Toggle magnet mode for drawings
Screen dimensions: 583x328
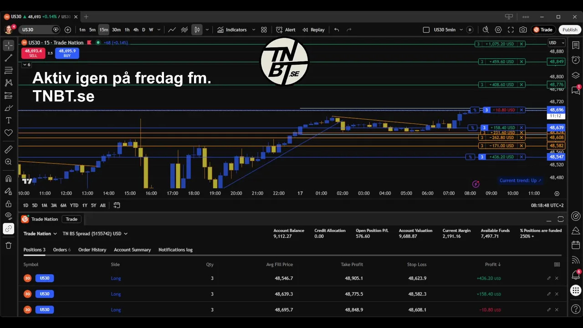[8, 179]
